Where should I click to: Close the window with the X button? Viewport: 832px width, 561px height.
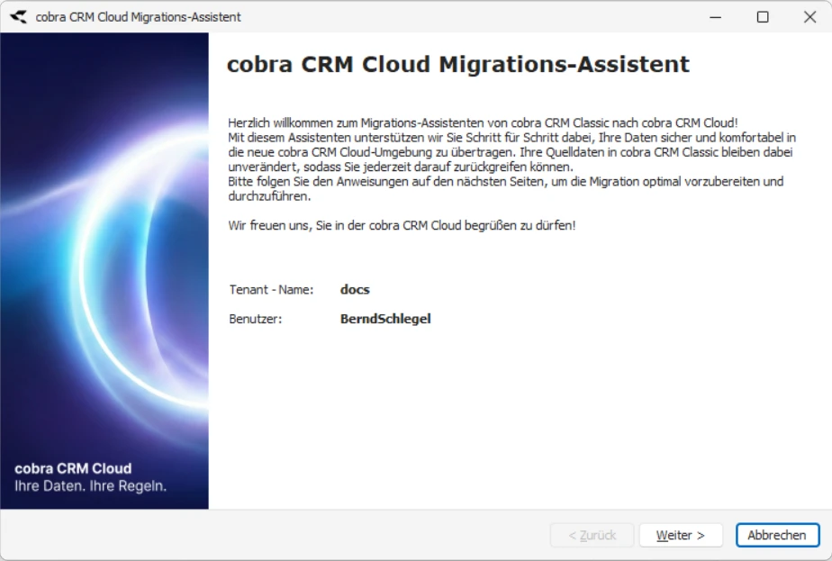coord(809,16)
